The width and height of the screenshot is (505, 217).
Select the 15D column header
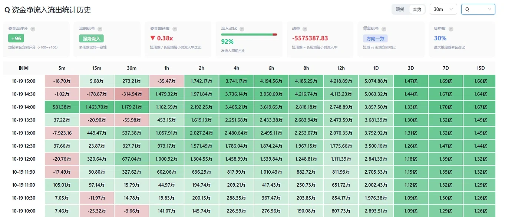tap(481, 68)
